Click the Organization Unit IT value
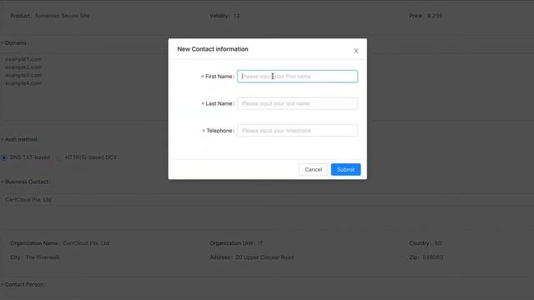Screen dimensions: 534x300 260,243
